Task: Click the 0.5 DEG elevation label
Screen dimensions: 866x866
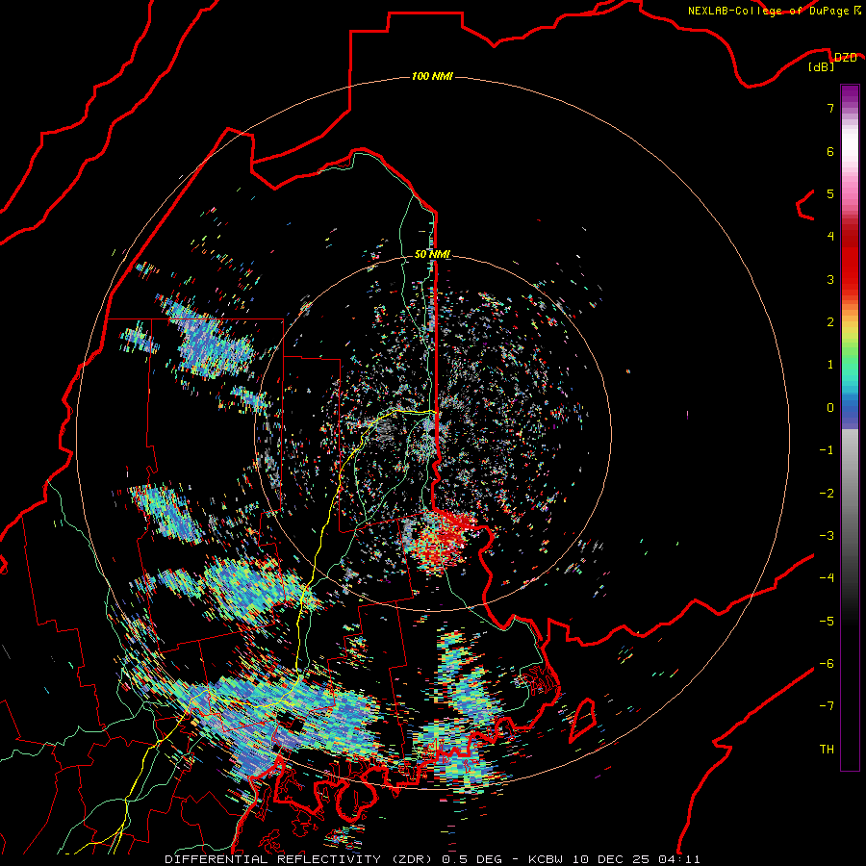Action: (471, 859)
